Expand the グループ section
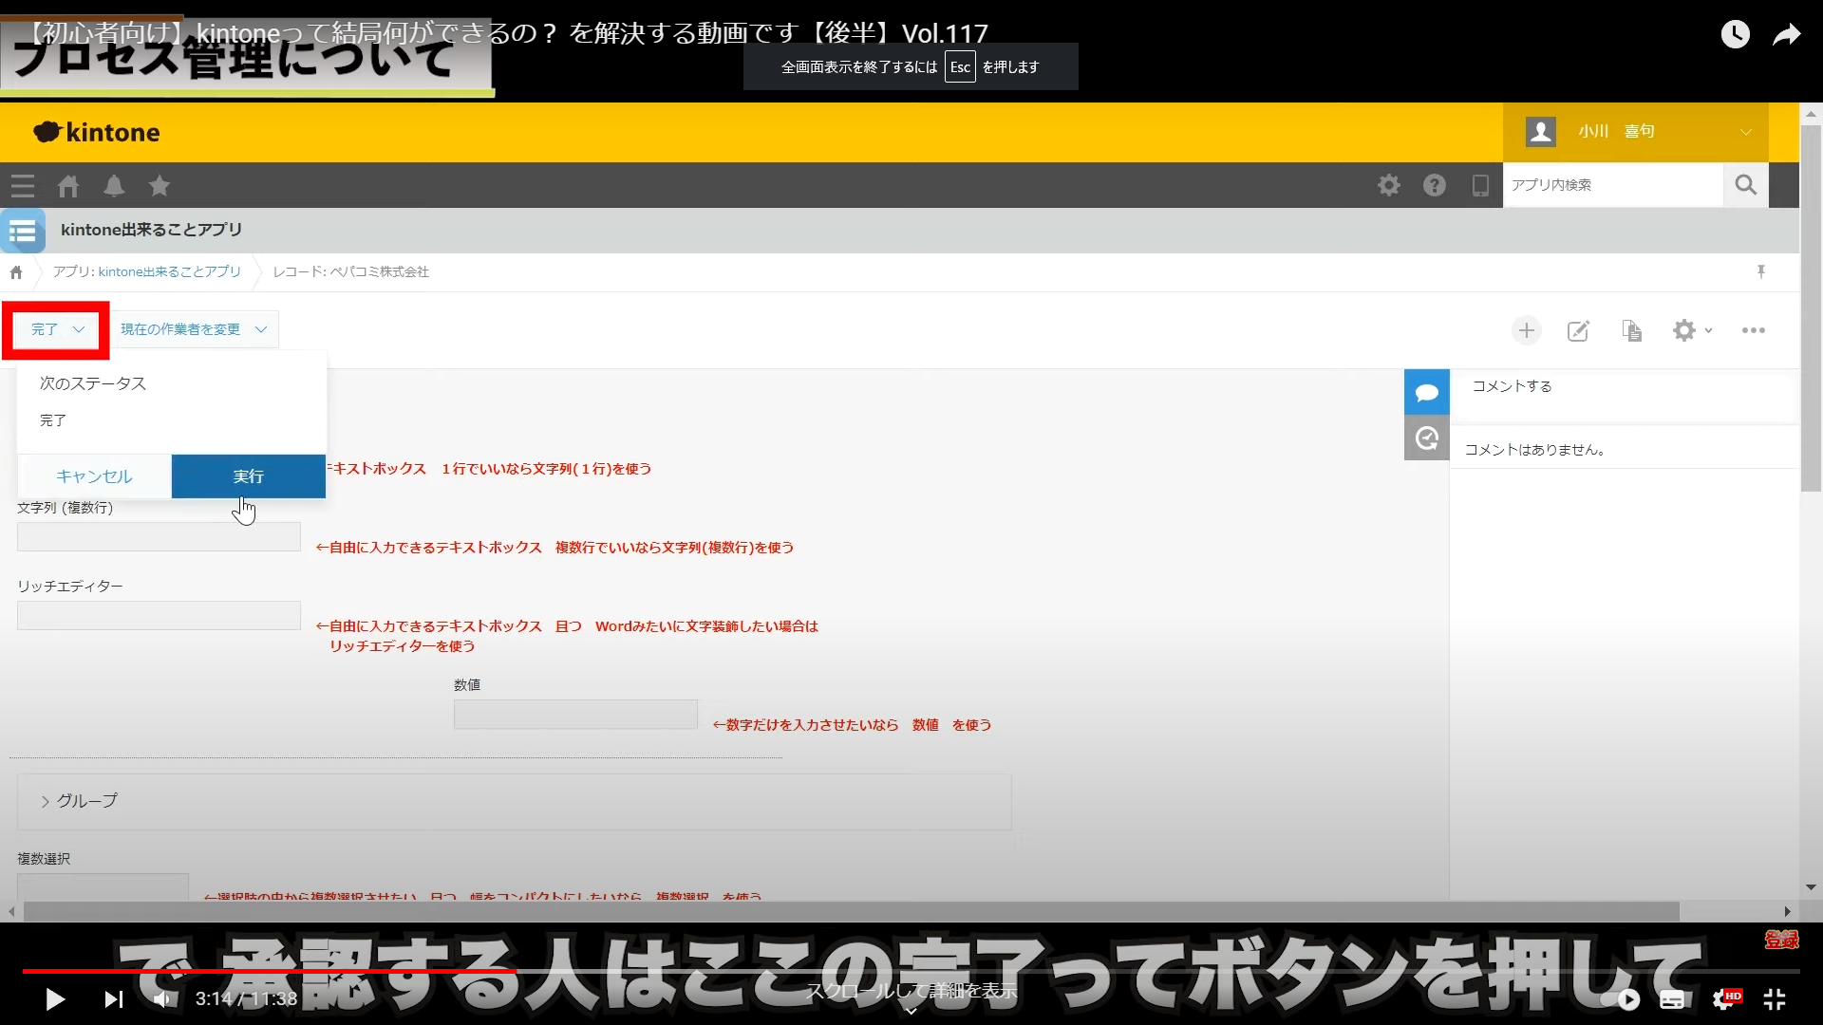The width and height of the screenshot is (1823, 1025). point(80,801)
